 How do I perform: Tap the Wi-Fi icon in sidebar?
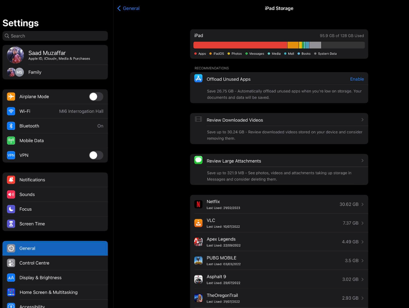(11, 111)
